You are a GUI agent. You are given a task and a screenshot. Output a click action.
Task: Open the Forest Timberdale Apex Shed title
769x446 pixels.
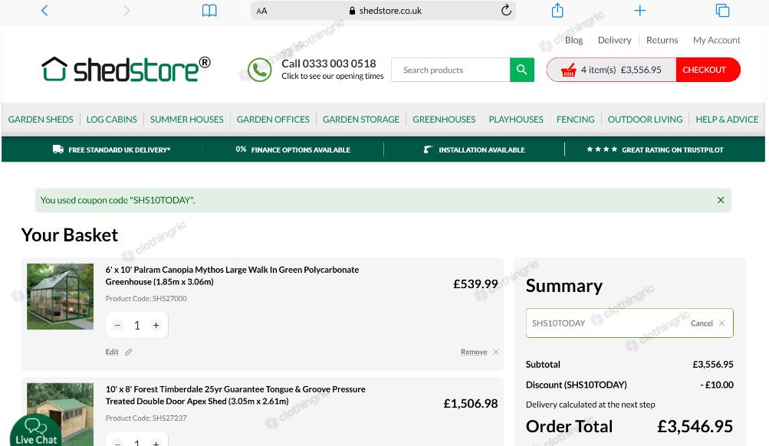[235, 395]
